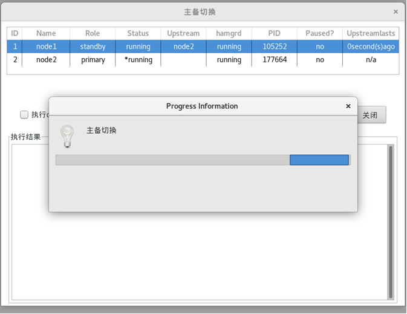
Task: Click the Upstreamlasts column header
Action: point(371,33)
